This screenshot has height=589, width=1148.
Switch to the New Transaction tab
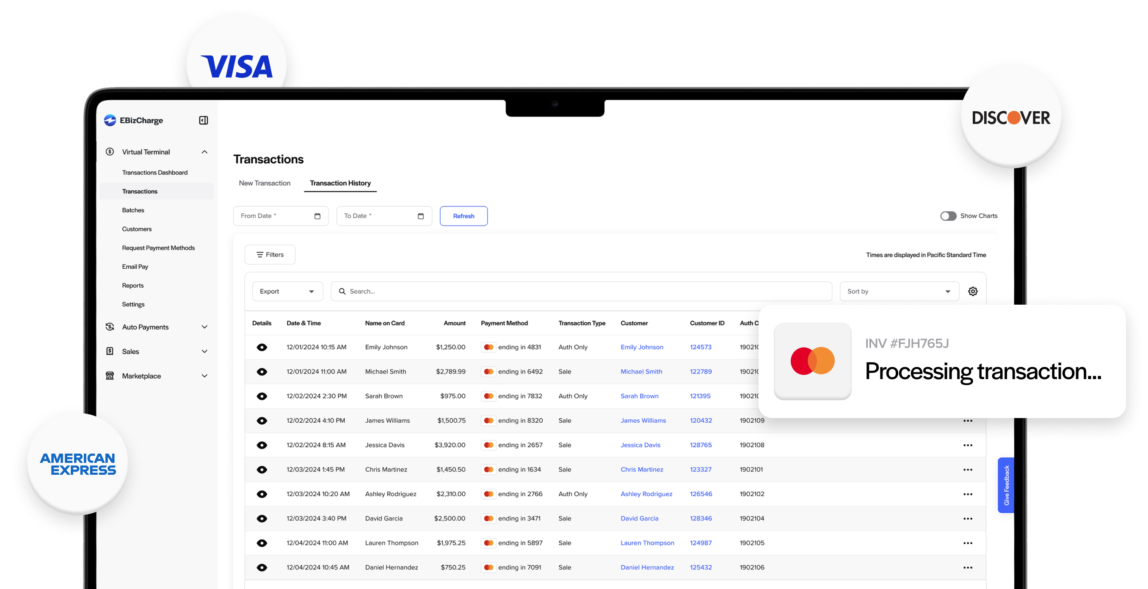(265, 183)
